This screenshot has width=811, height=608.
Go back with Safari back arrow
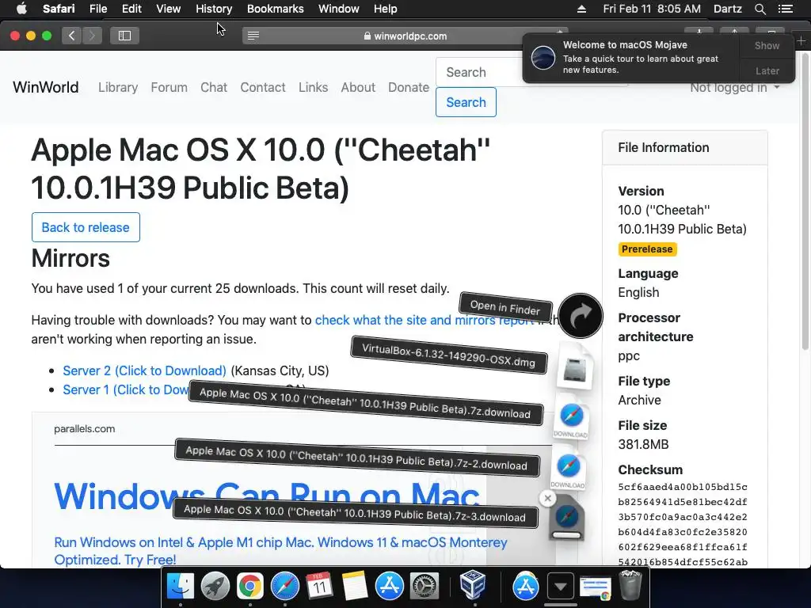(x=71, y=36)
